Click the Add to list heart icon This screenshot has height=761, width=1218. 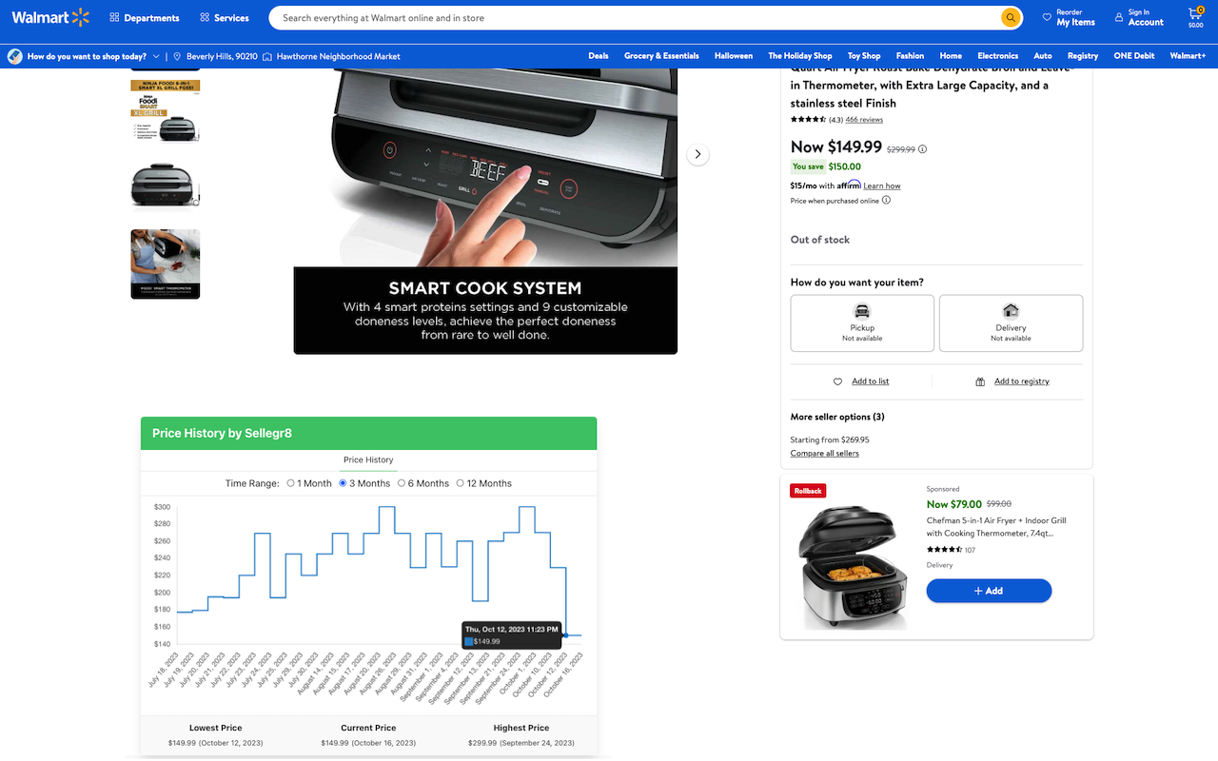(x=838, y=381)
